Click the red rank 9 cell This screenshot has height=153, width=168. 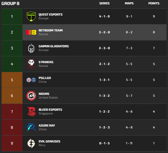tap(12, 143)
